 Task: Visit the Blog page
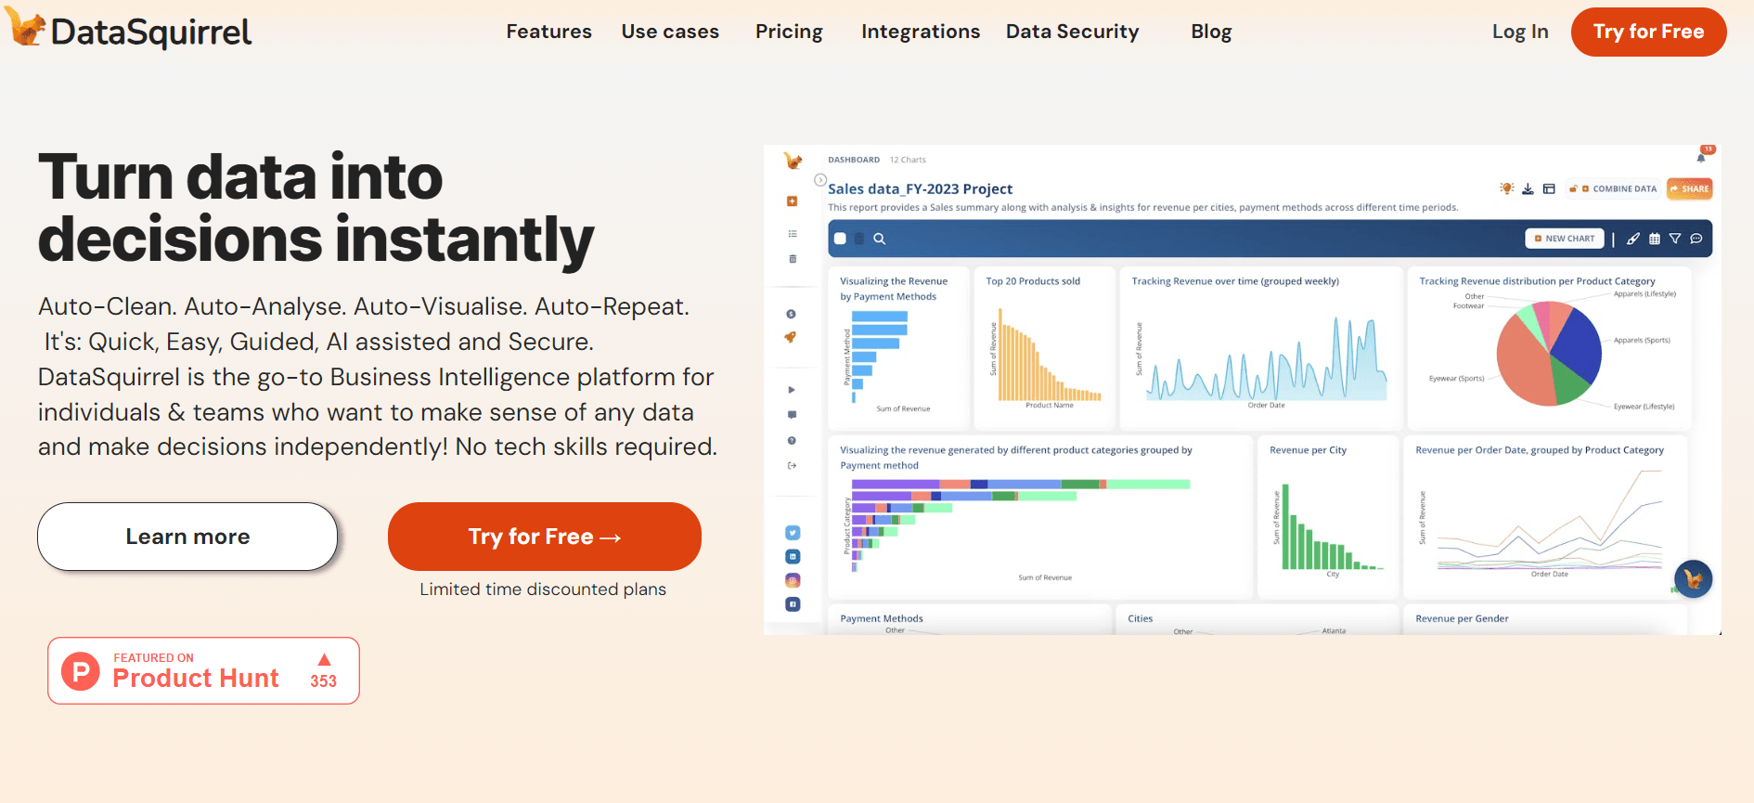pos(1211,32)
